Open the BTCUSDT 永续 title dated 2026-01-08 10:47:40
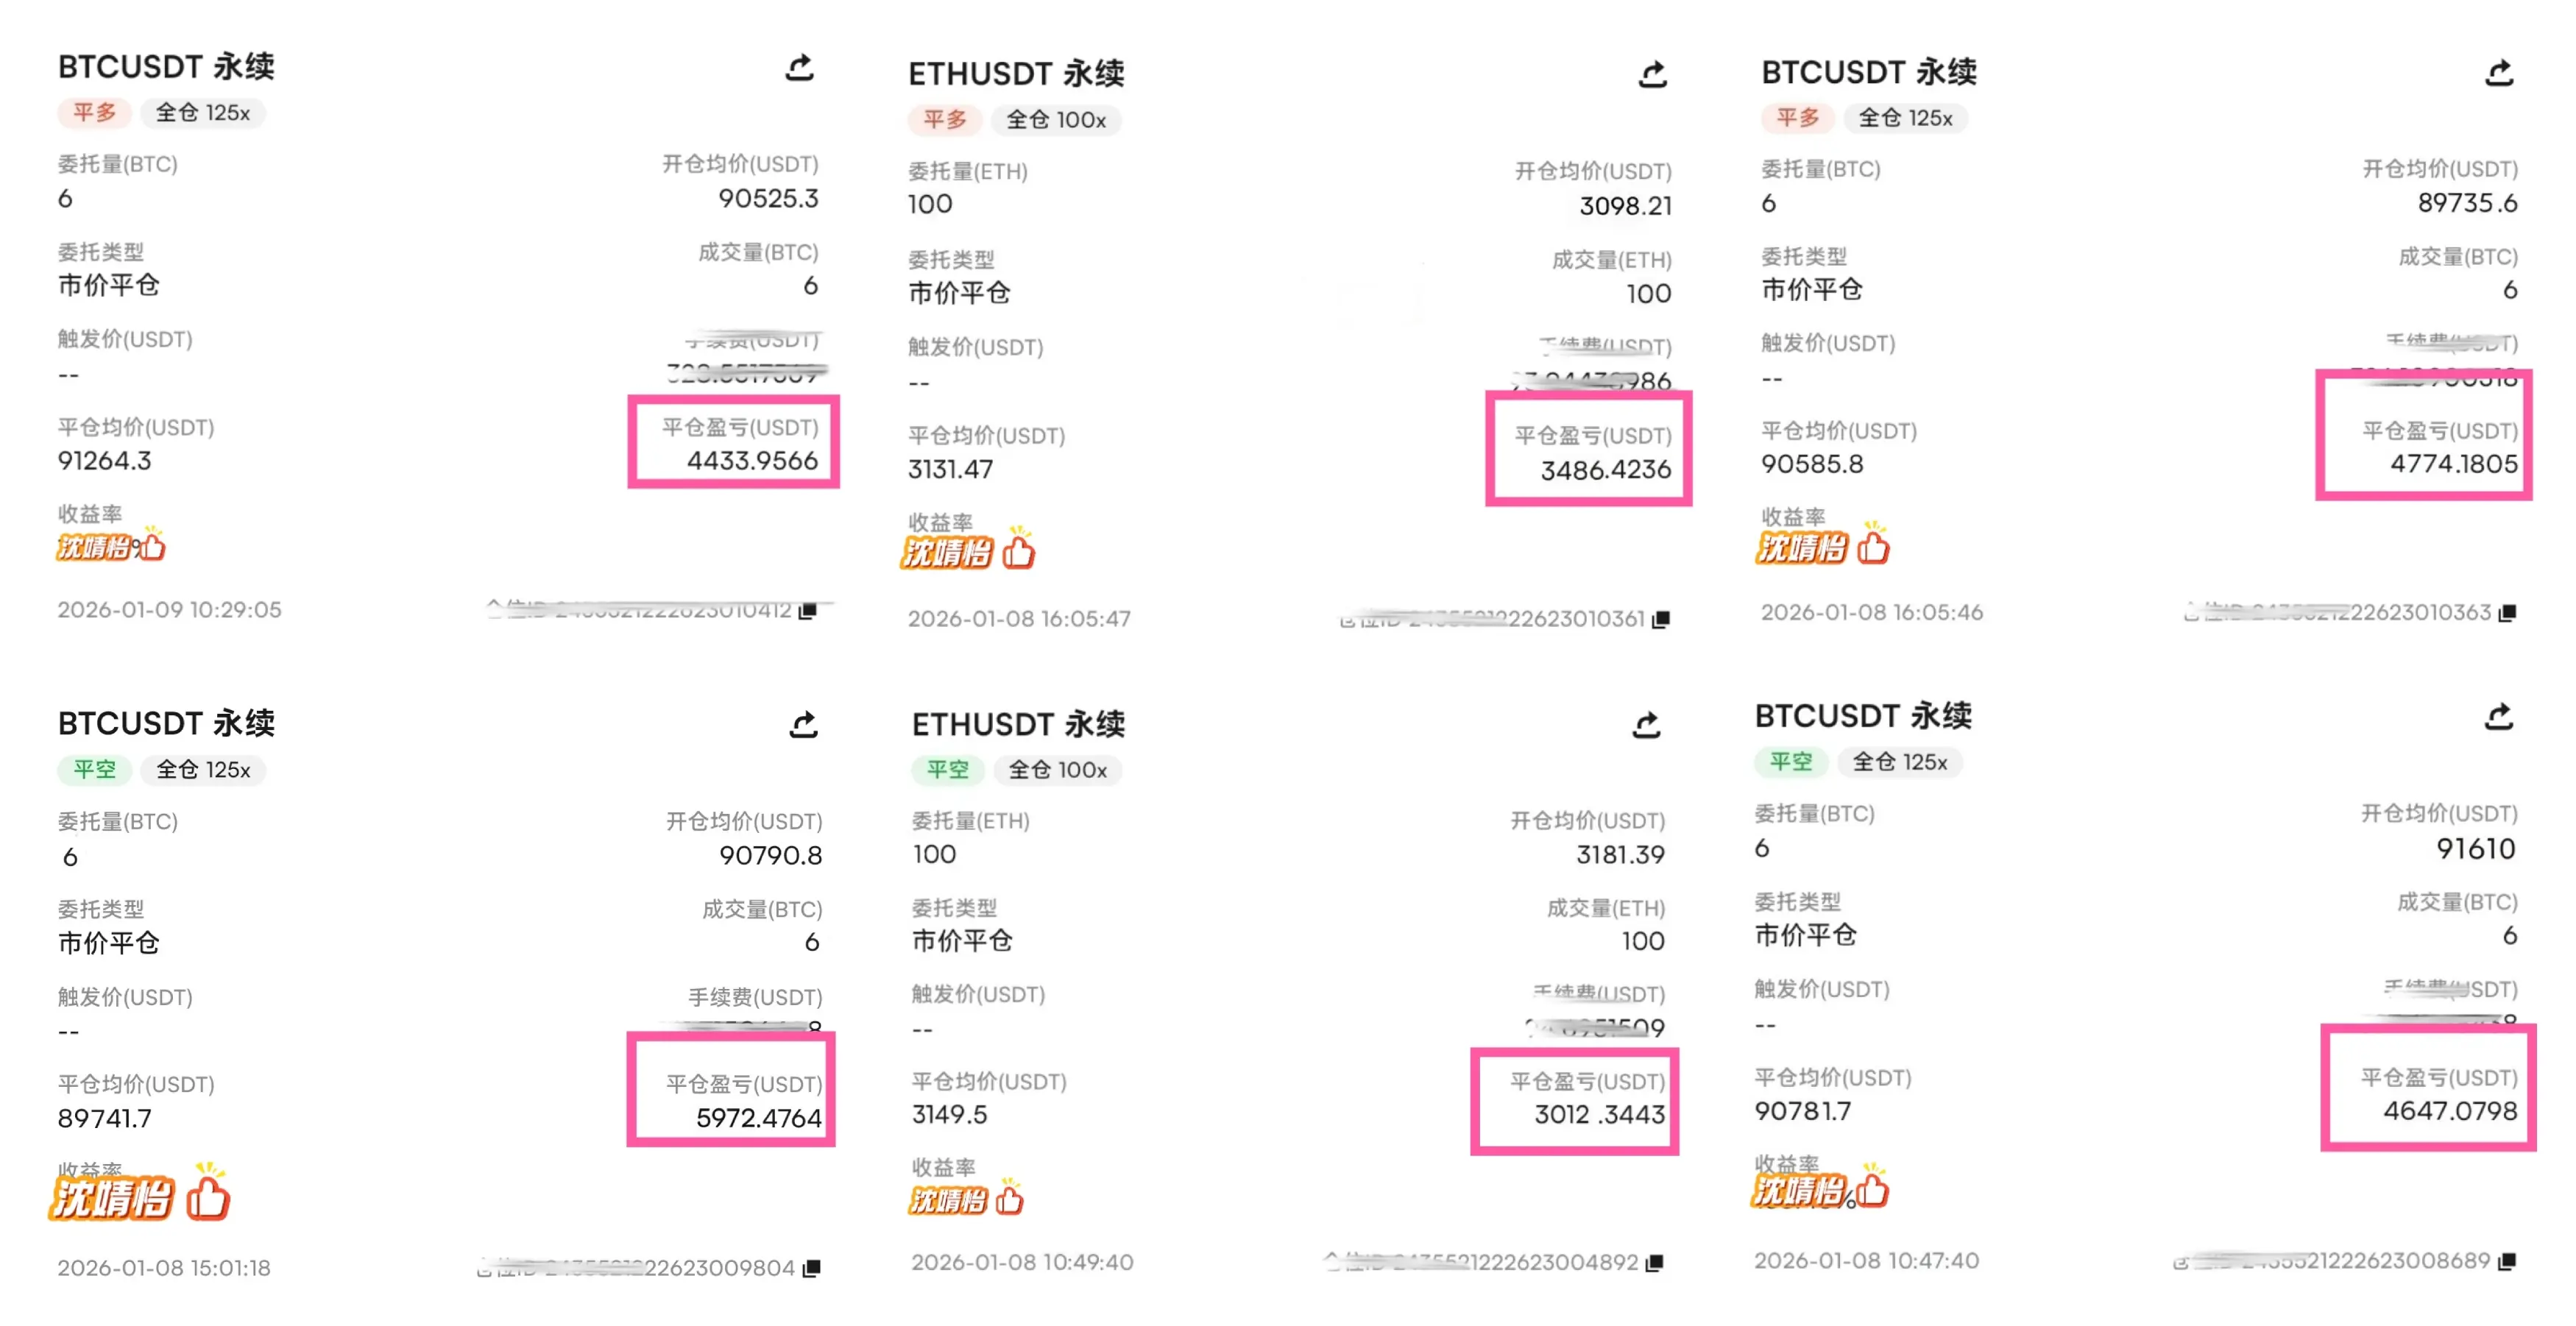 (x=1862, y=716)
